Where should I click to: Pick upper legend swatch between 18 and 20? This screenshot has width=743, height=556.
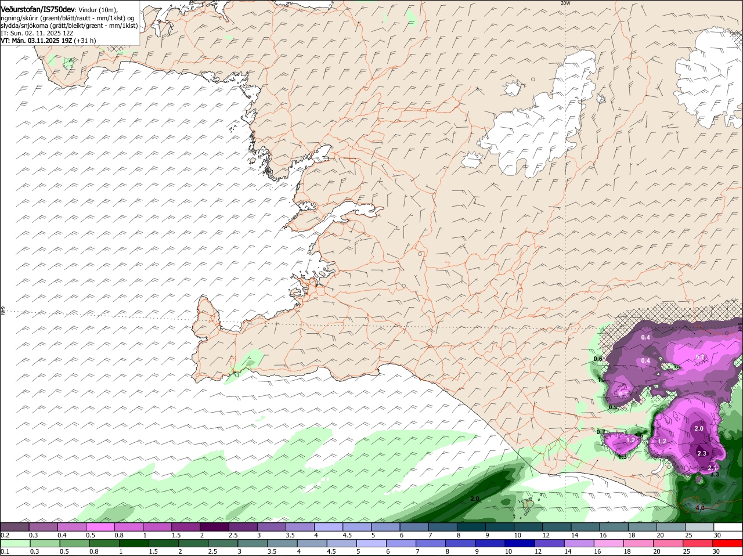click(643, 527)
